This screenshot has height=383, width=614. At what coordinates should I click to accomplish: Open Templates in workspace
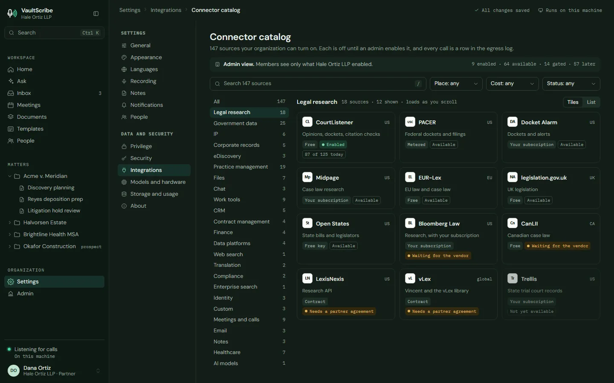(54, 129)
